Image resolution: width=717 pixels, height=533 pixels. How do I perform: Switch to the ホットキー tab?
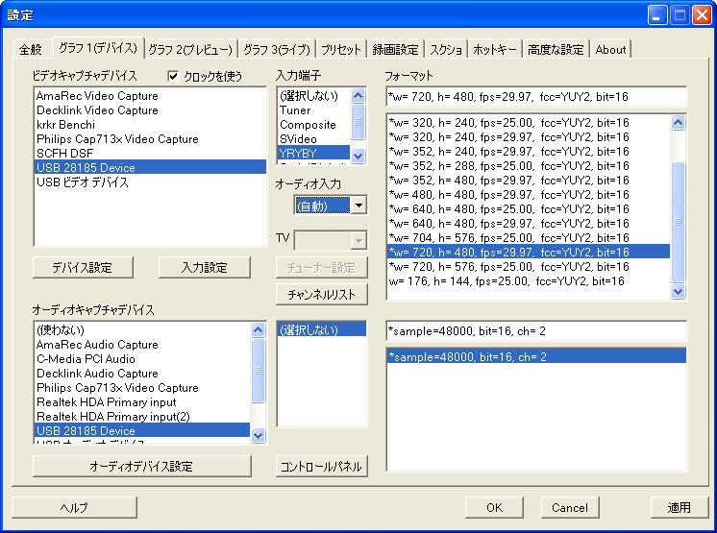pos(495,49)
